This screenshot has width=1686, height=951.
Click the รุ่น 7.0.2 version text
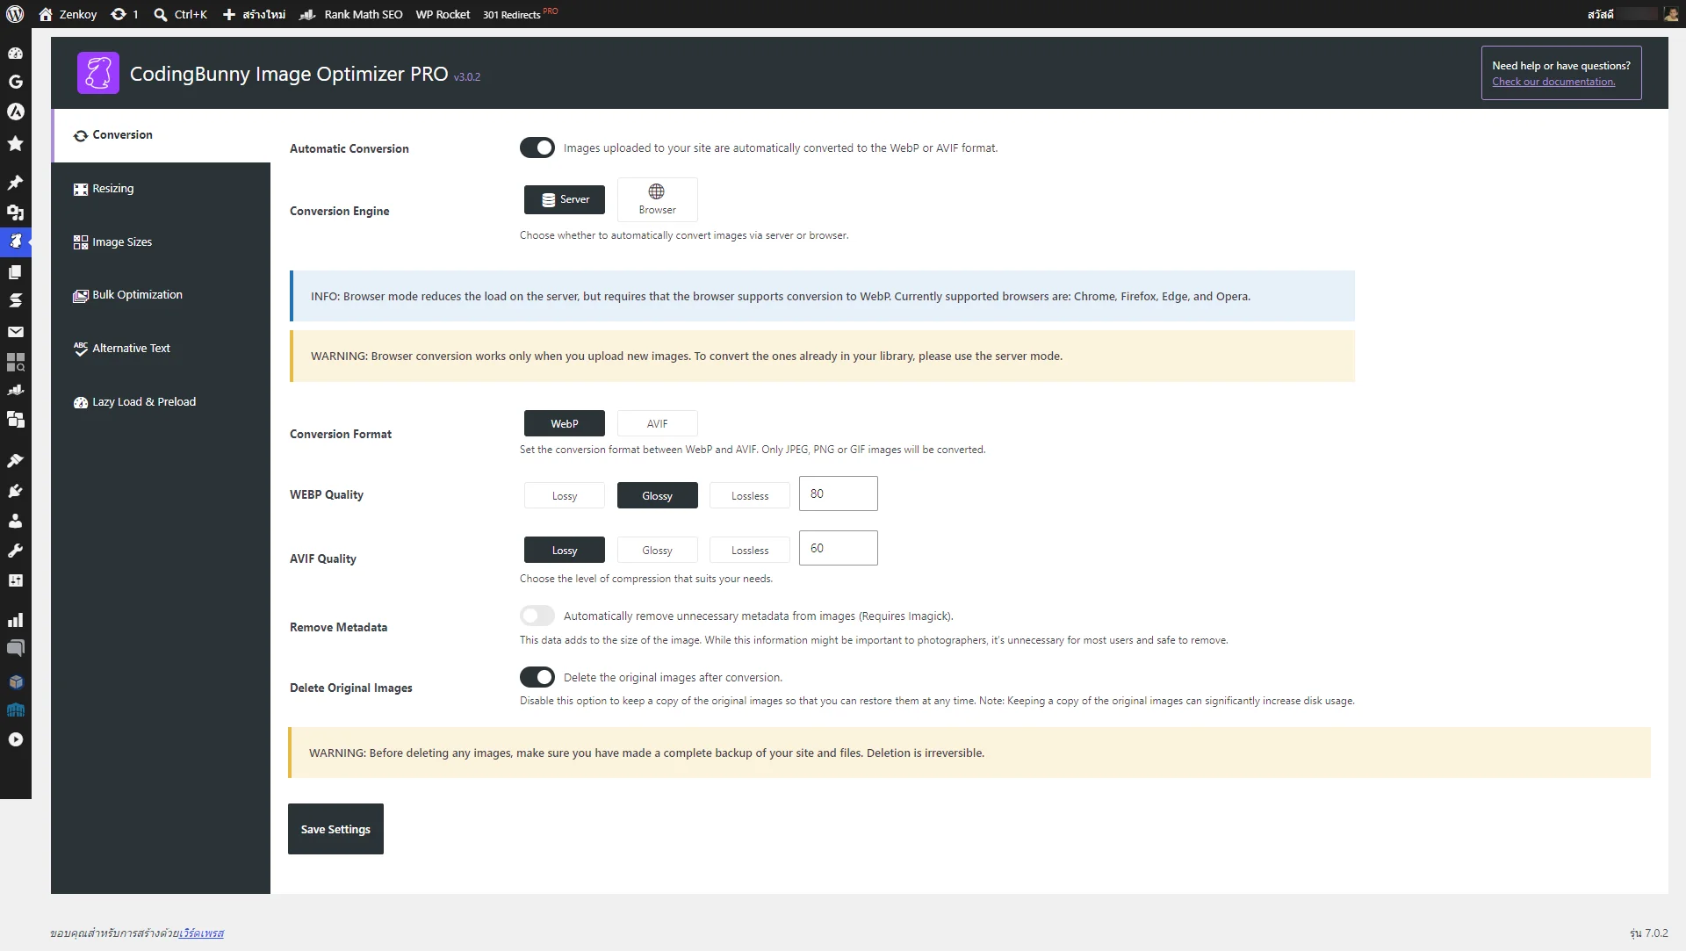(1648, 933)
